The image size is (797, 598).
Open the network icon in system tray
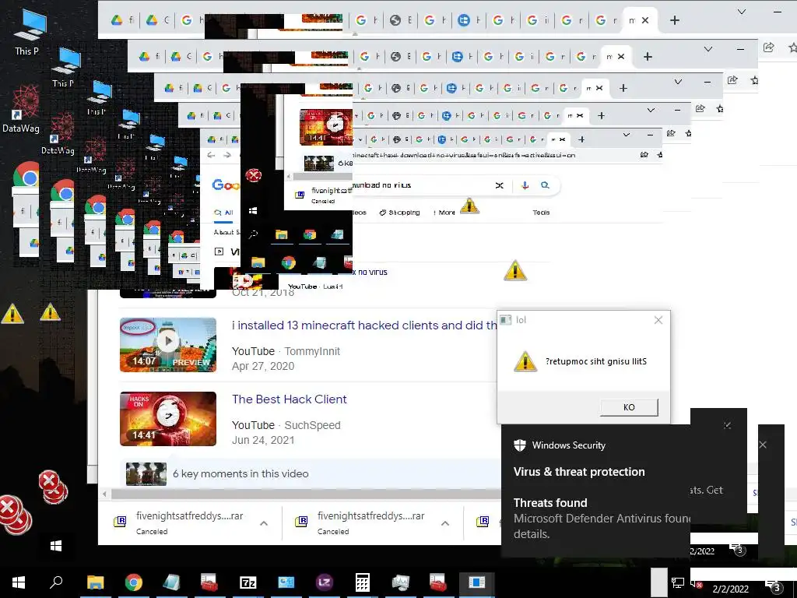(x=678, y=583)
